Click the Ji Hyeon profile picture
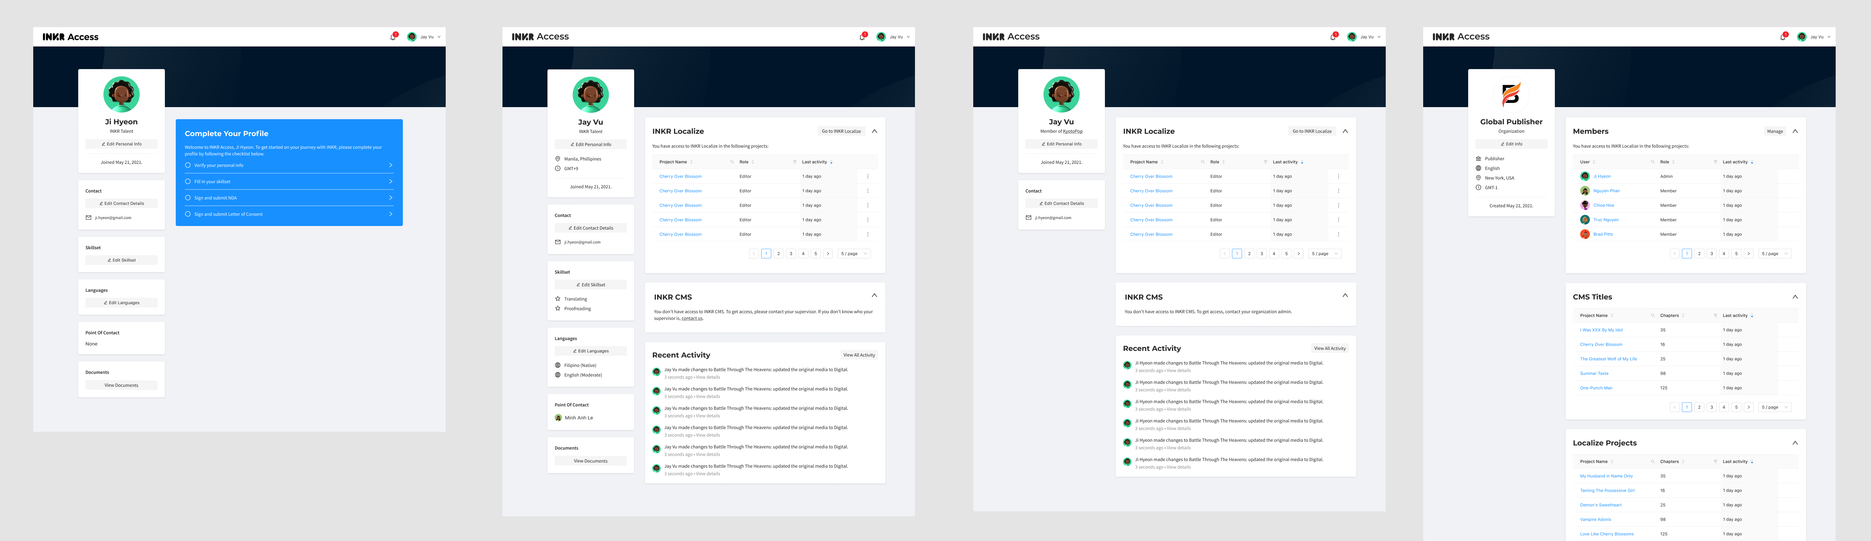The height and width of the screenshot is (541, 1871). pyautogui.click(x=121, y=94)
